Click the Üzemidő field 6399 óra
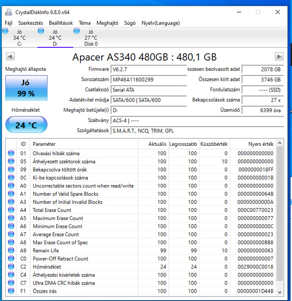The height and width of the screenshot is (301, 292). [x=263, y=110]
